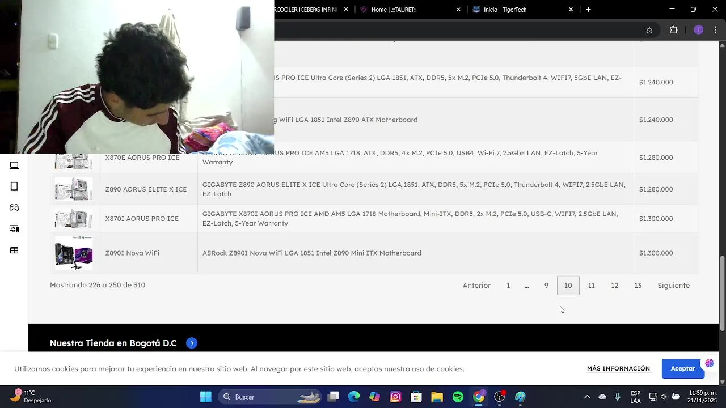The width and height of the screenshot is (726, 408).
Task: Open Copilot from the taskbar
Action: click(x=374, y=397)
